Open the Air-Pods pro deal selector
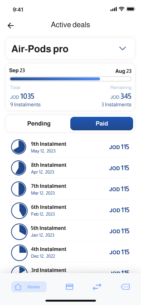141x305 pixels. 70,48
